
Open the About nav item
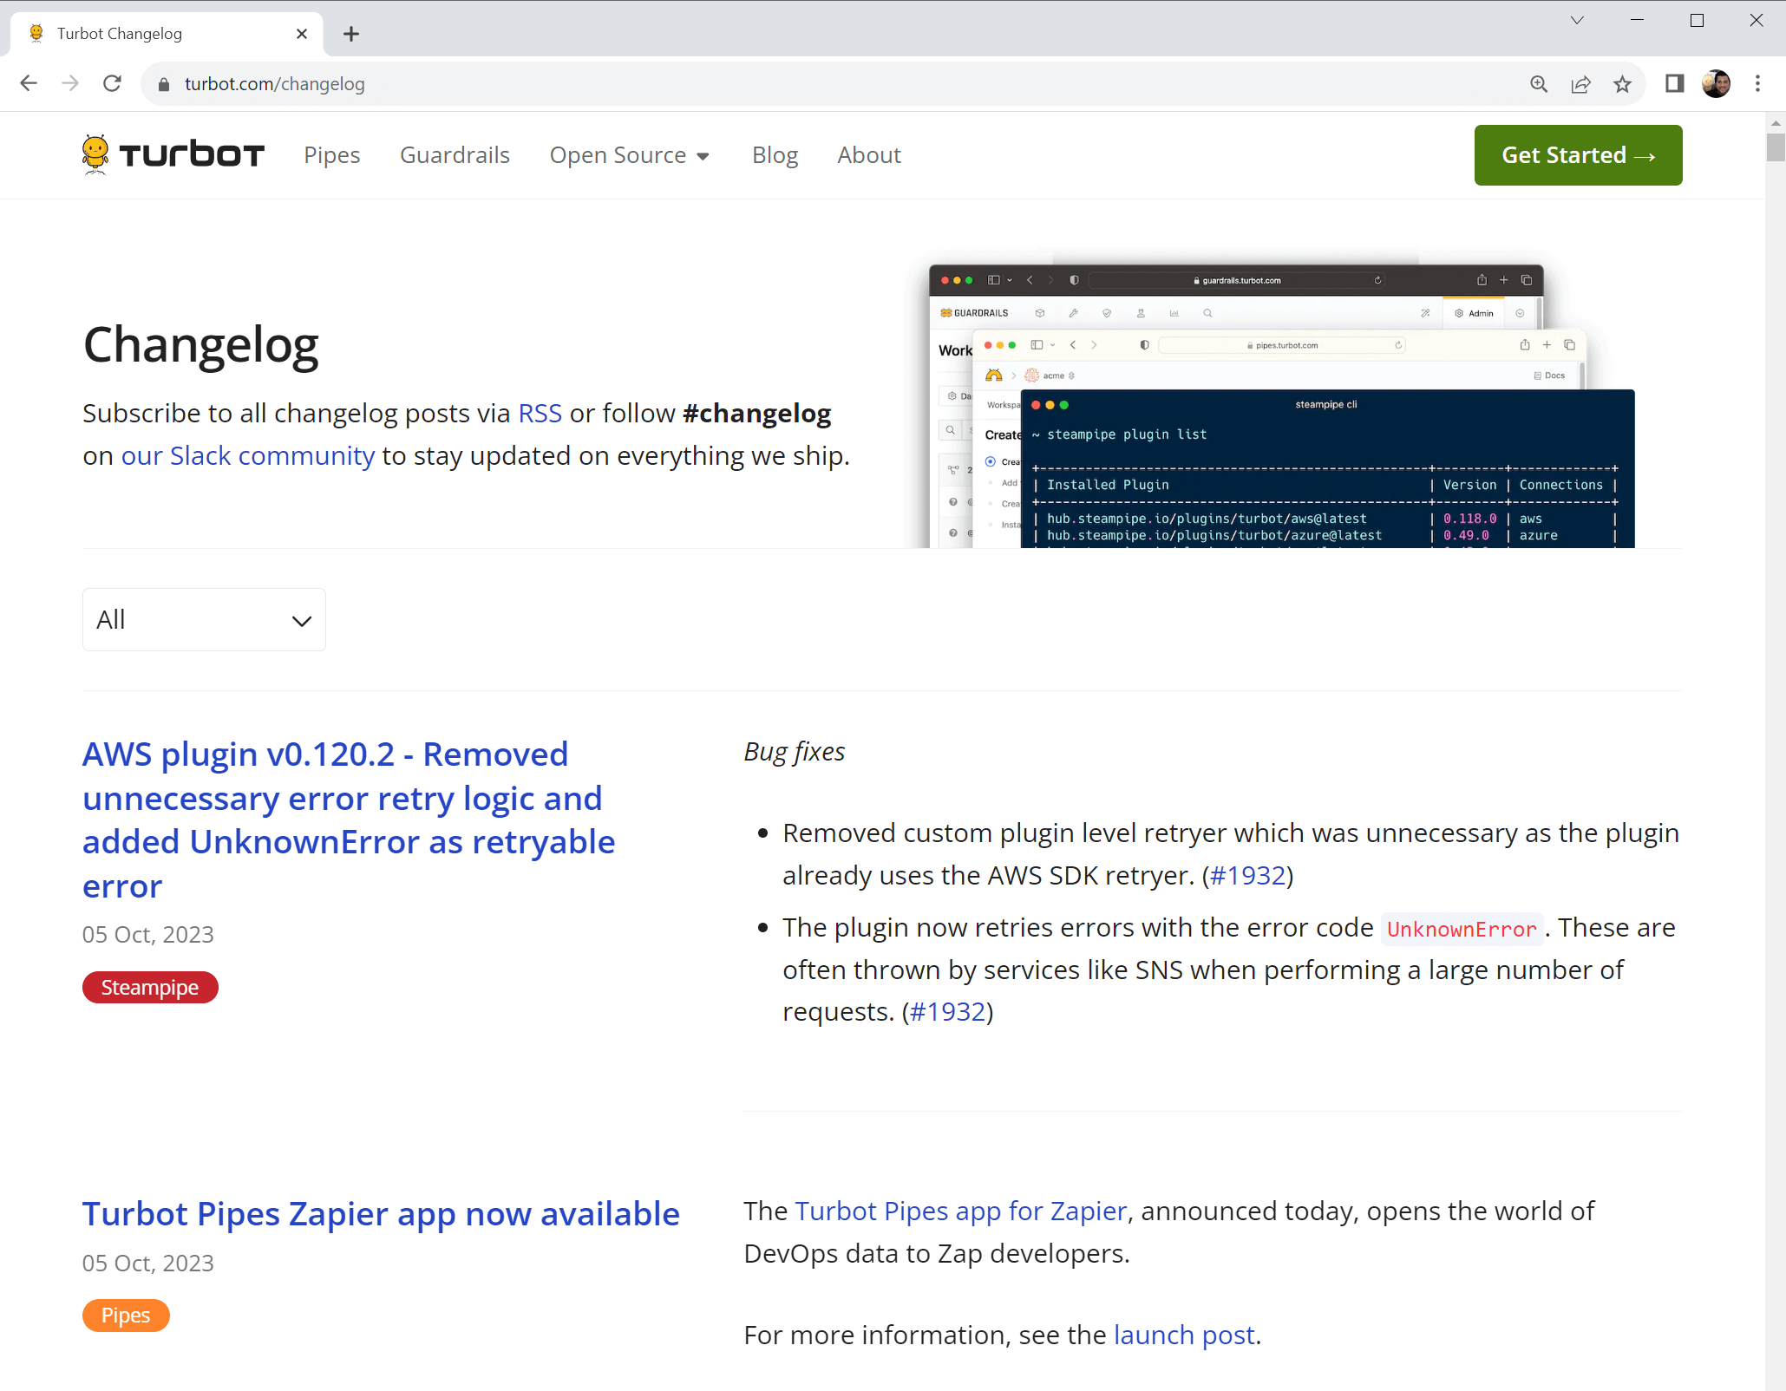point(869,155)
